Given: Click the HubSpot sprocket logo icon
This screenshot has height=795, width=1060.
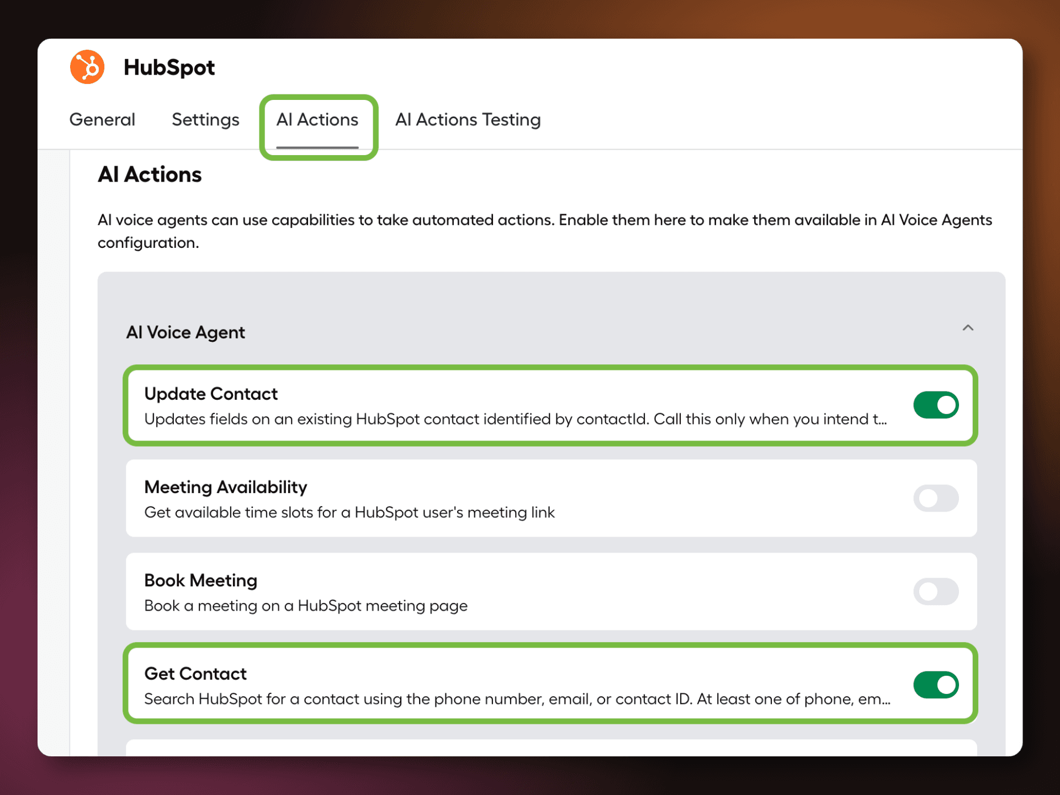Looking at the screenshot, I should click(87, 67).
